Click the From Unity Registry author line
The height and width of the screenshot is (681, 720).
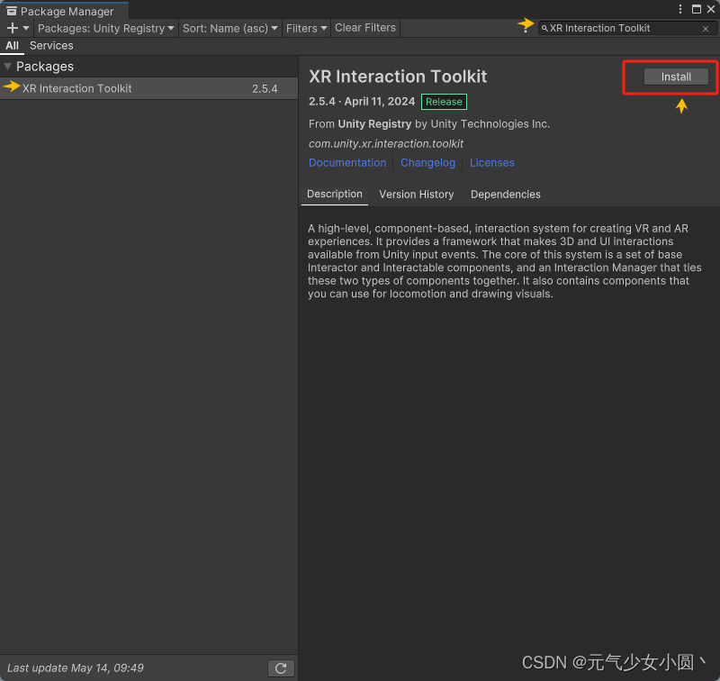pos(429,124)
